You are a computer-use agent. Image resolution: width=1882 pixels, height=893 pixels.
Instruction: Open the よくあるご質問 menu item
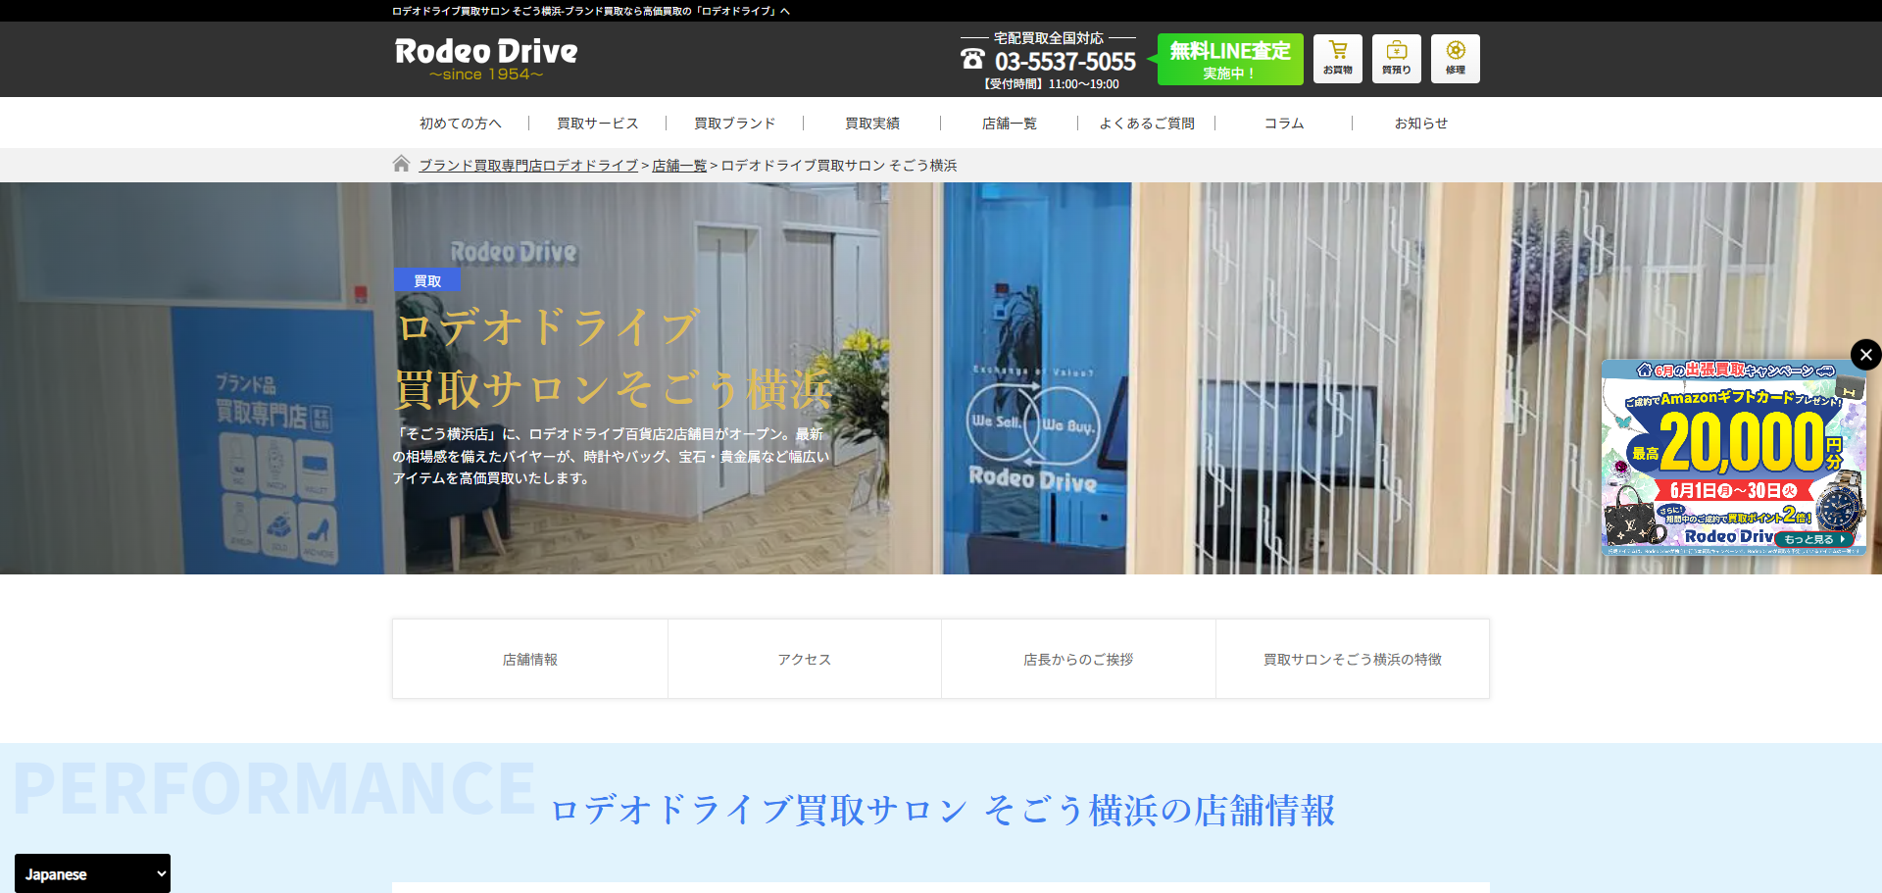click(1147, 124)
